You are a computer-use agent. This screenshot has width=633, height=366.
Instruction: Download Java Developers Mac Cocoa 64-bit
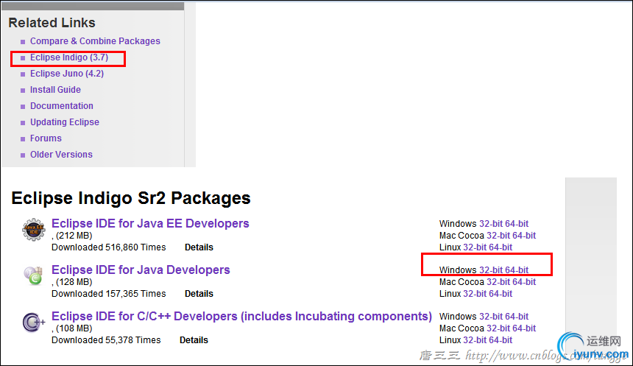(x=524, y=282)
